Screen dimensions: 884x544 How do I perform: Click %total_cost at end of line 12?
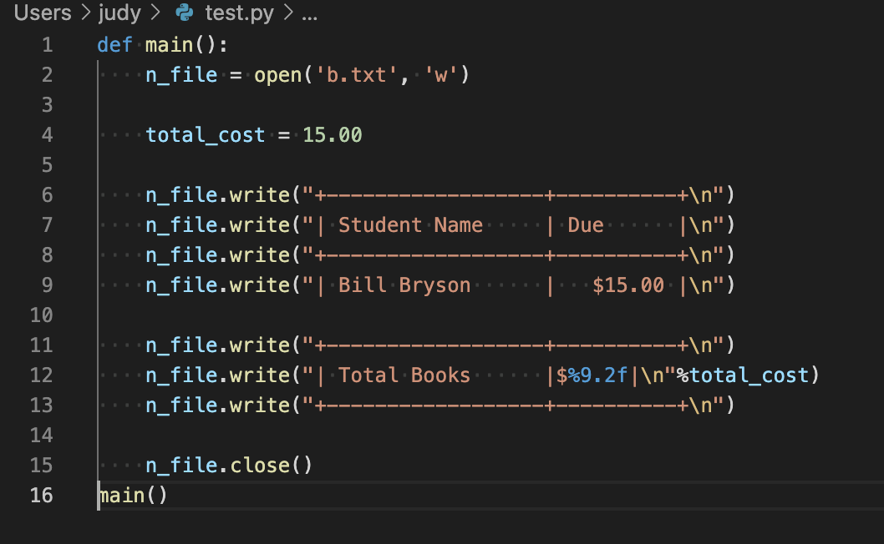tap(743, 375)
